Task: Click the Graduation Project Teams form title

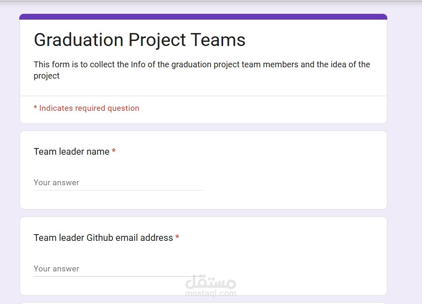Action: point(140,40)
